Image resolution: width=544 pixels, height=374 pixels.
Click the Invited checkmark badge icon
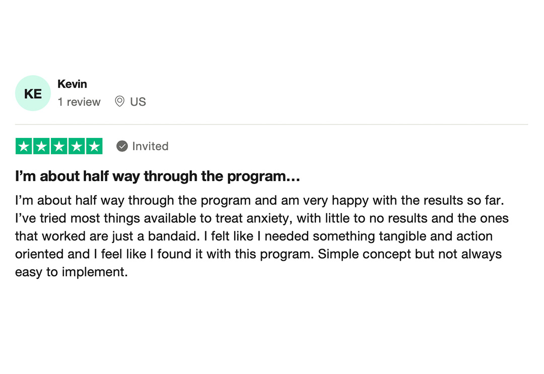coord(122,146)
